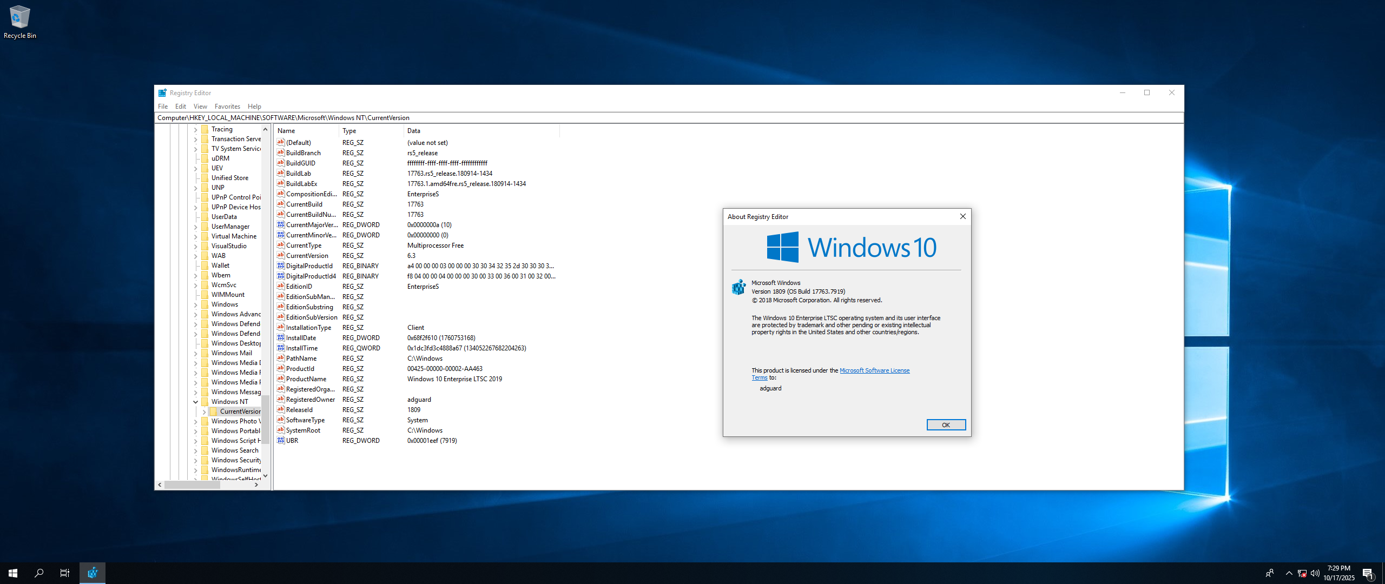
Task: Select the UBR DWORD value icon
Action: (x=281, y=441)
